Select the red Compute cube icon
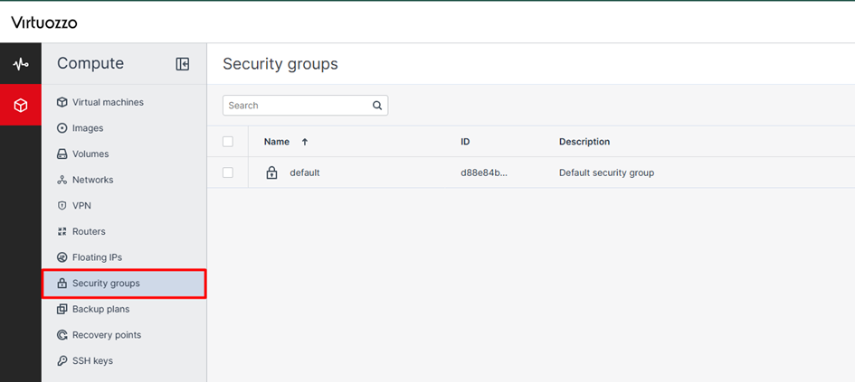The height and width of the screenshot is (382, 855). click(x=20, y=106)
